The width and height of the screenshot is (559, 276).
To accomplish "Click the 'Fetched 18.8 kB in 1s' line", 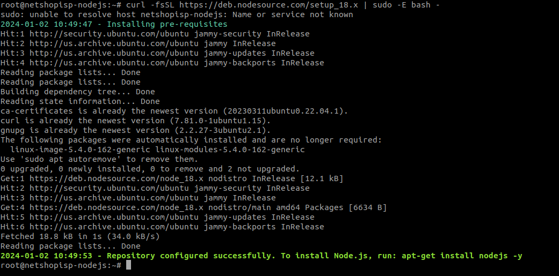I will click(80, 236).
